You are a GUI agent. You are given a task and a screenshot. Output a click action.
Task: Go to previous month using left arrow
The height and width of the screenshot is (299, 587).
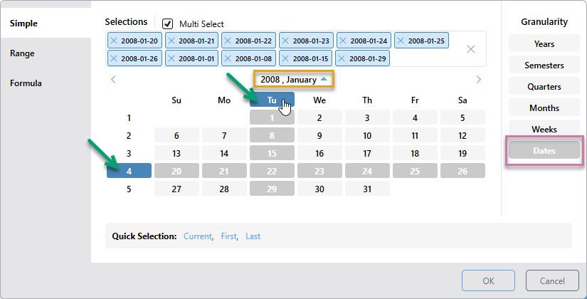tap(113, 80)
